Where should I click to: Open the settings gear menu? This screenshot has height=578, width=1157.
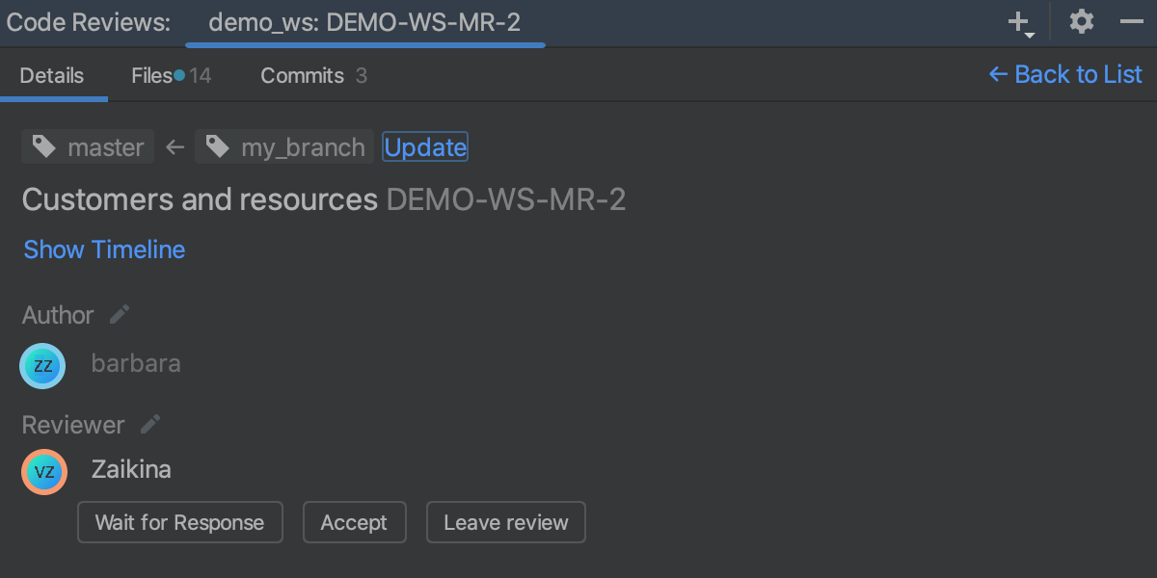[x=1082, y=22]
